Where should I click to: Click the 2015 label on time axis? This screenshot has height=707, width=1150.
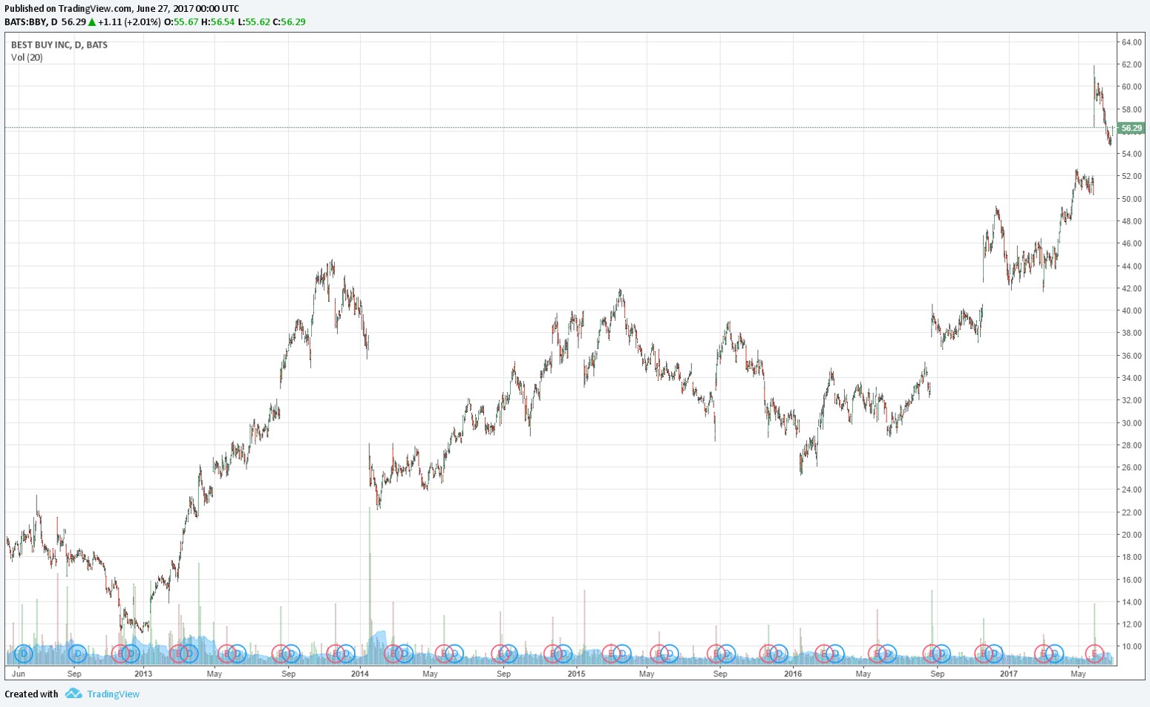tap(576, 674)
